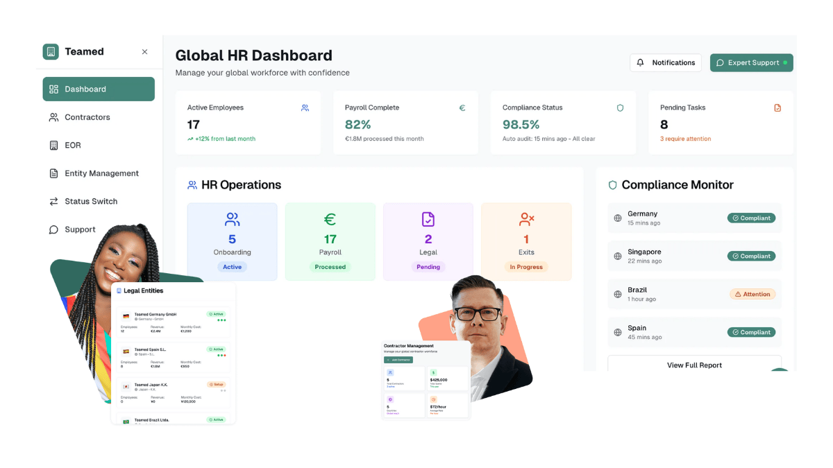Screen dimensions: 833x468
Task: Toggle the Setup badge on Teamed Japan K.K.
Action: point(217,384)
